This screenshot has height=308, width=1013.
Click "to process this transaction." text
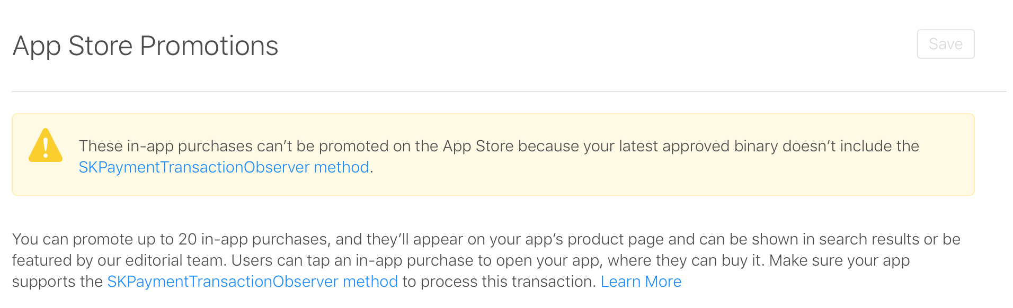(499, 282)
